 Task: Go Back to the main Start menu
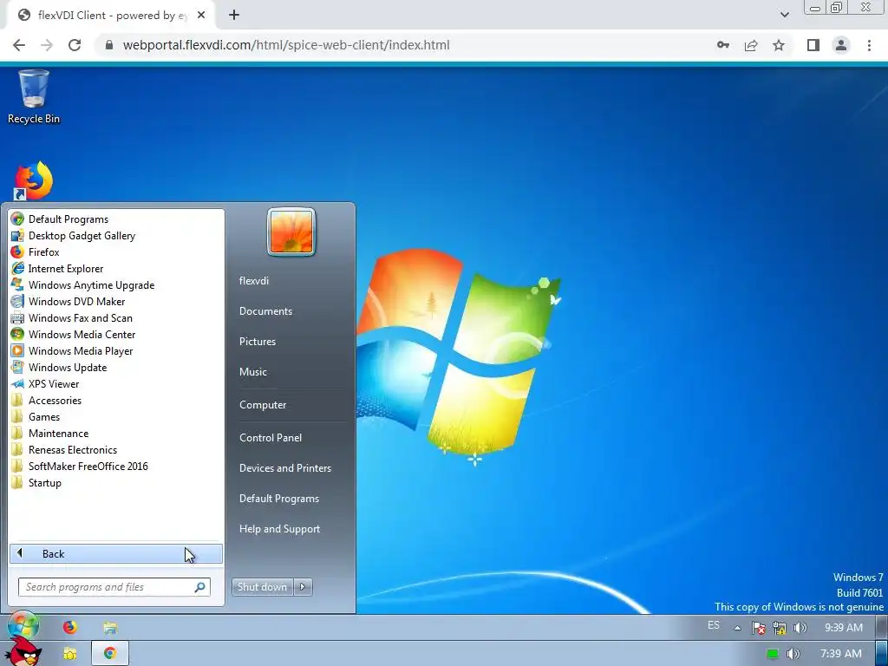[x=116, y=554]
